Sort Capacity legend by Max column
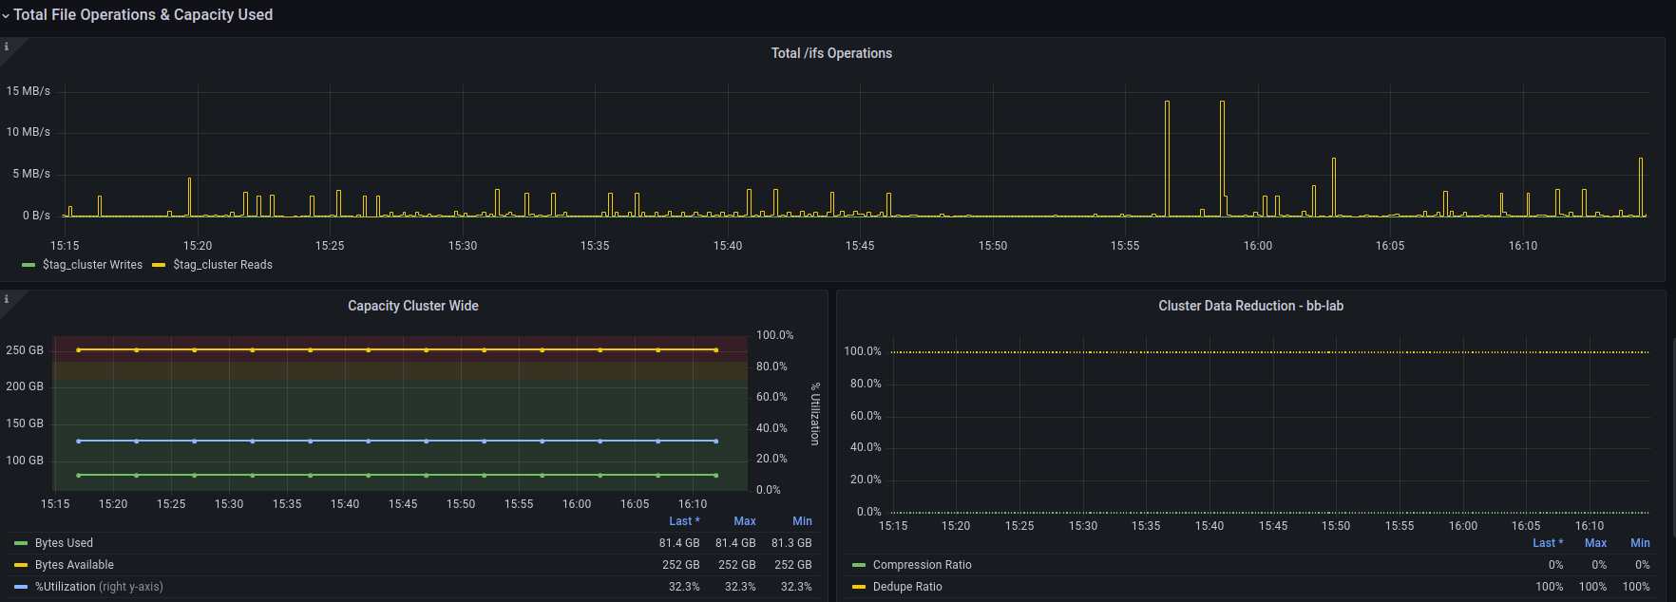 [x=745, y=521]
